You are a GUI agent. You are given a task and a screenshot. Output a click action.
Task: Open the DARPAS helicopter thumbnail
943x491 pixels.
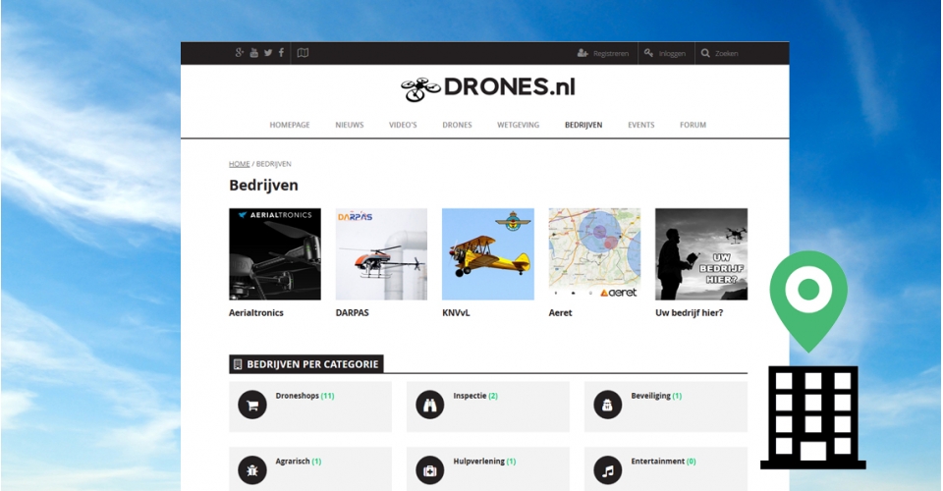coord(381,254)
